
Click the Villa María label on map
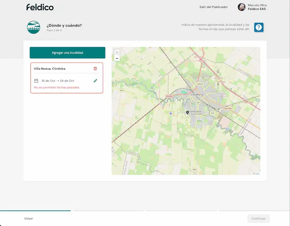[x=196, y=94]
